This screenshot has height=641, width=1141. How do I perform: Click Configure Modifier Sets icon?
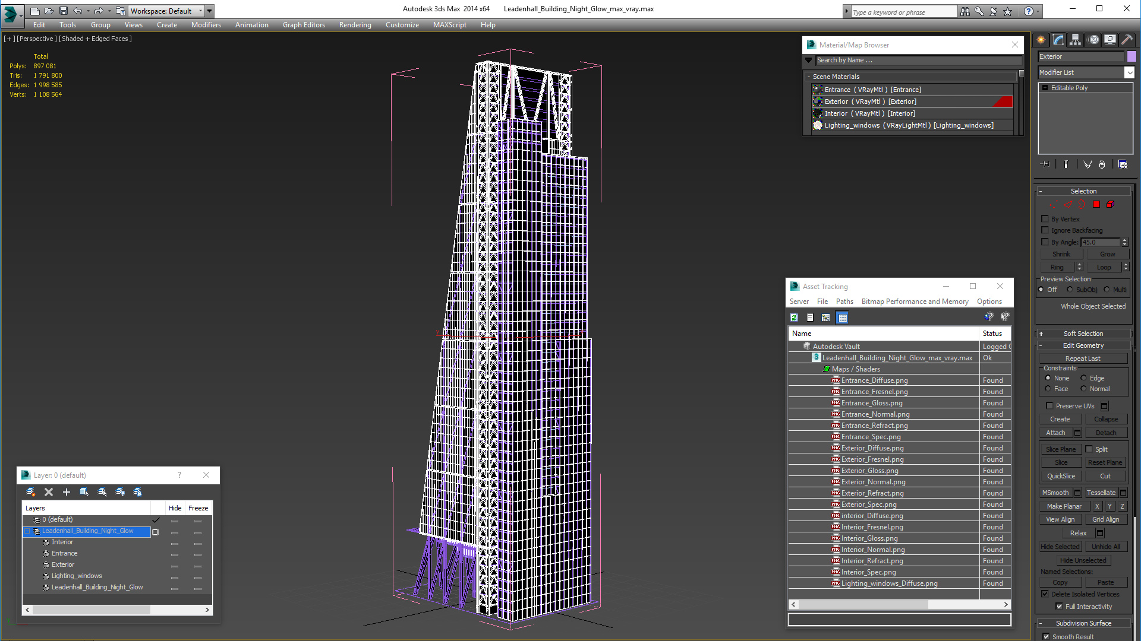click(1123, 164)
